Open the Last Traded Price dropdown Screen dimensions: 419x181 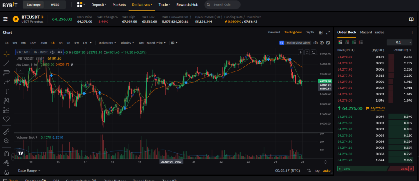pyautogui.click(x=152, y=42)
